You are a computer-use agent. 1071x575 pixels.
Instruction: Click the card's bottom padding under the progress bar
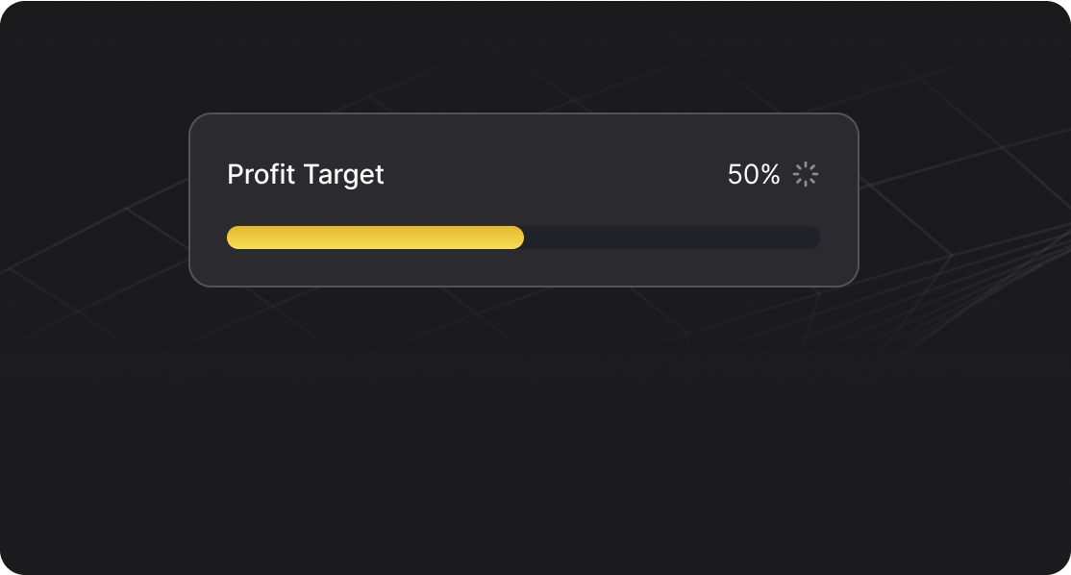click(x=524, y=267)
